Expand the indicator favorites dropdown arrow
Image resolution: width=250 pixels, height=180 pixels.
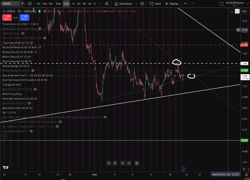(136, 4)
